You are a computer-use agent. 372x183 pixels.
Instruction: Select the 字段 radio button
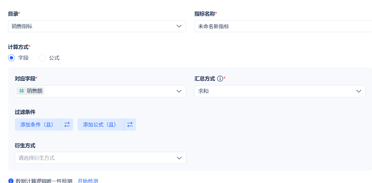tap(11, 58)
